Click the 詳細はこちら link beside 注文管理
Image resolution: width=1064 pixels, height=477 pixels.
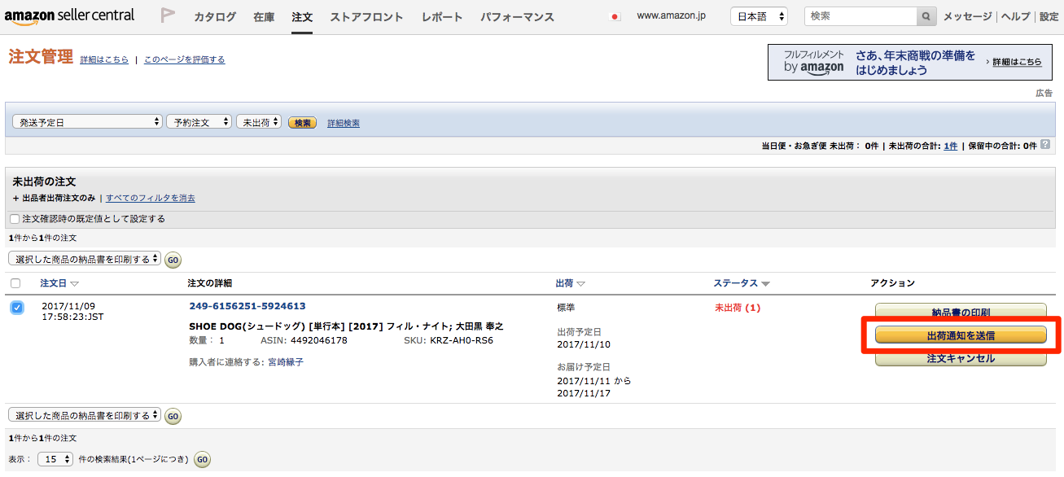coord(104,60)
